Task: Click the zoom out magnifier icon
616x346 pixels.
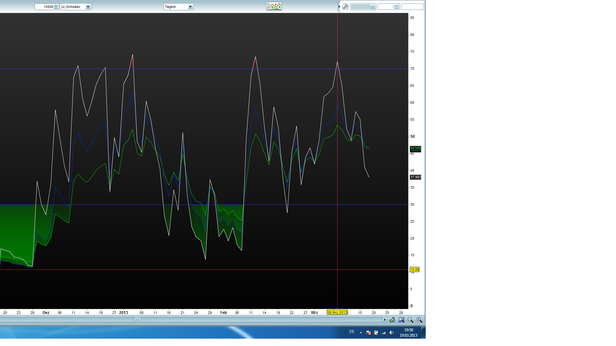Action: click(x=410, y=320)
